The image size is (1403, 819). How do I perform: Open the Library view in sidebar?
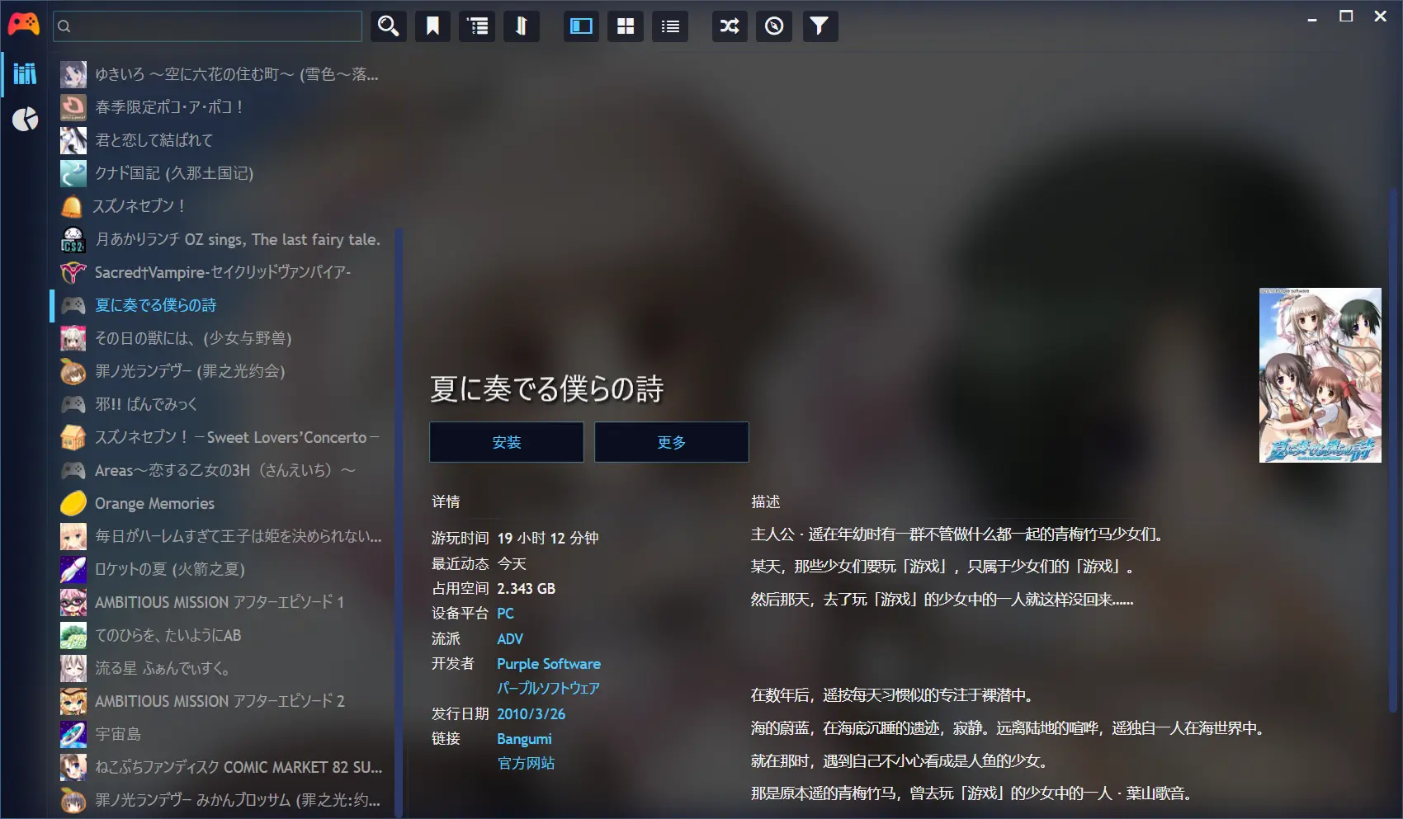[25, 74]
